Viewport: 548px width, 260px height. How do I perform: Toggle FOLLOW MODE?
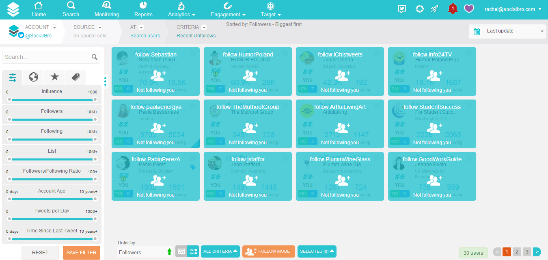click(x=269, y=251)
